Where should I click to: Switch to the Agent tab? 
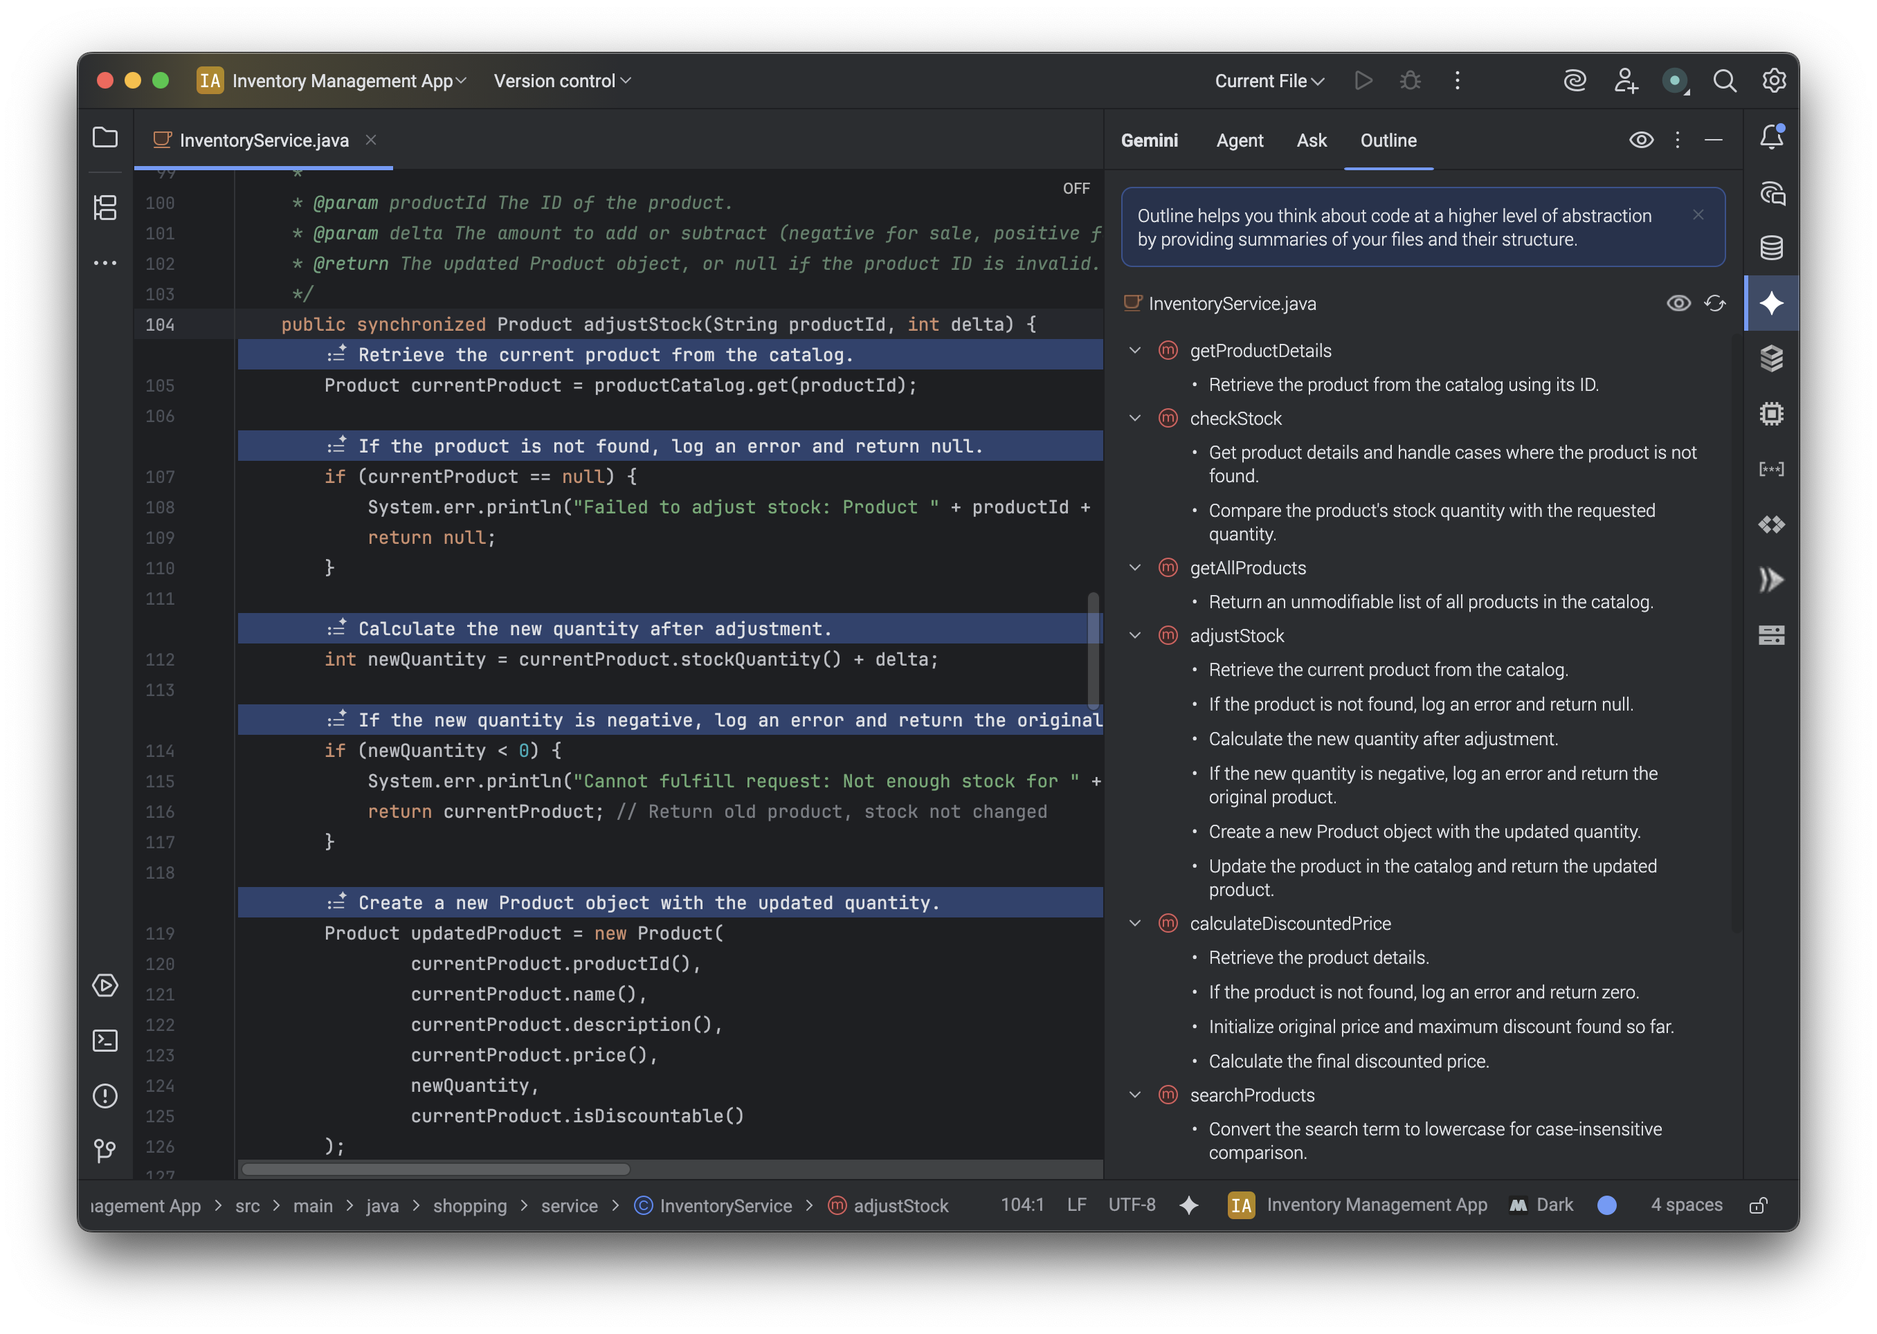[x=1240, y=140]
